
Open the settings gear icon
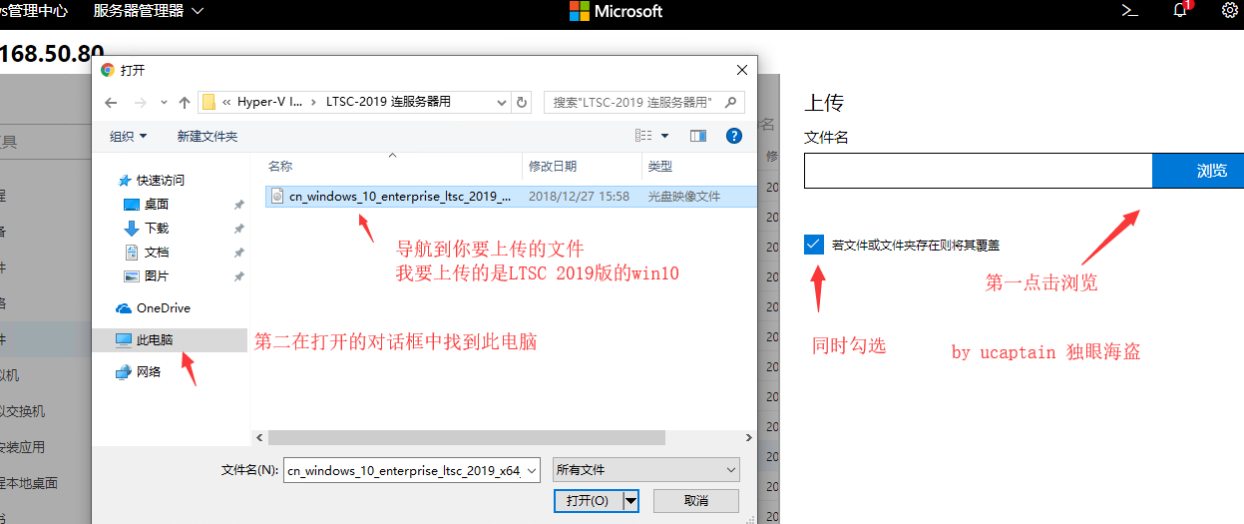1230,11
